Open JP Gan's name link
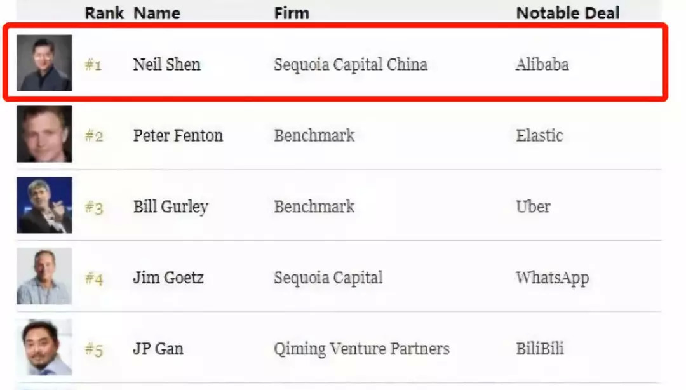This screenshot has height=390, width=686. [159, 349]
